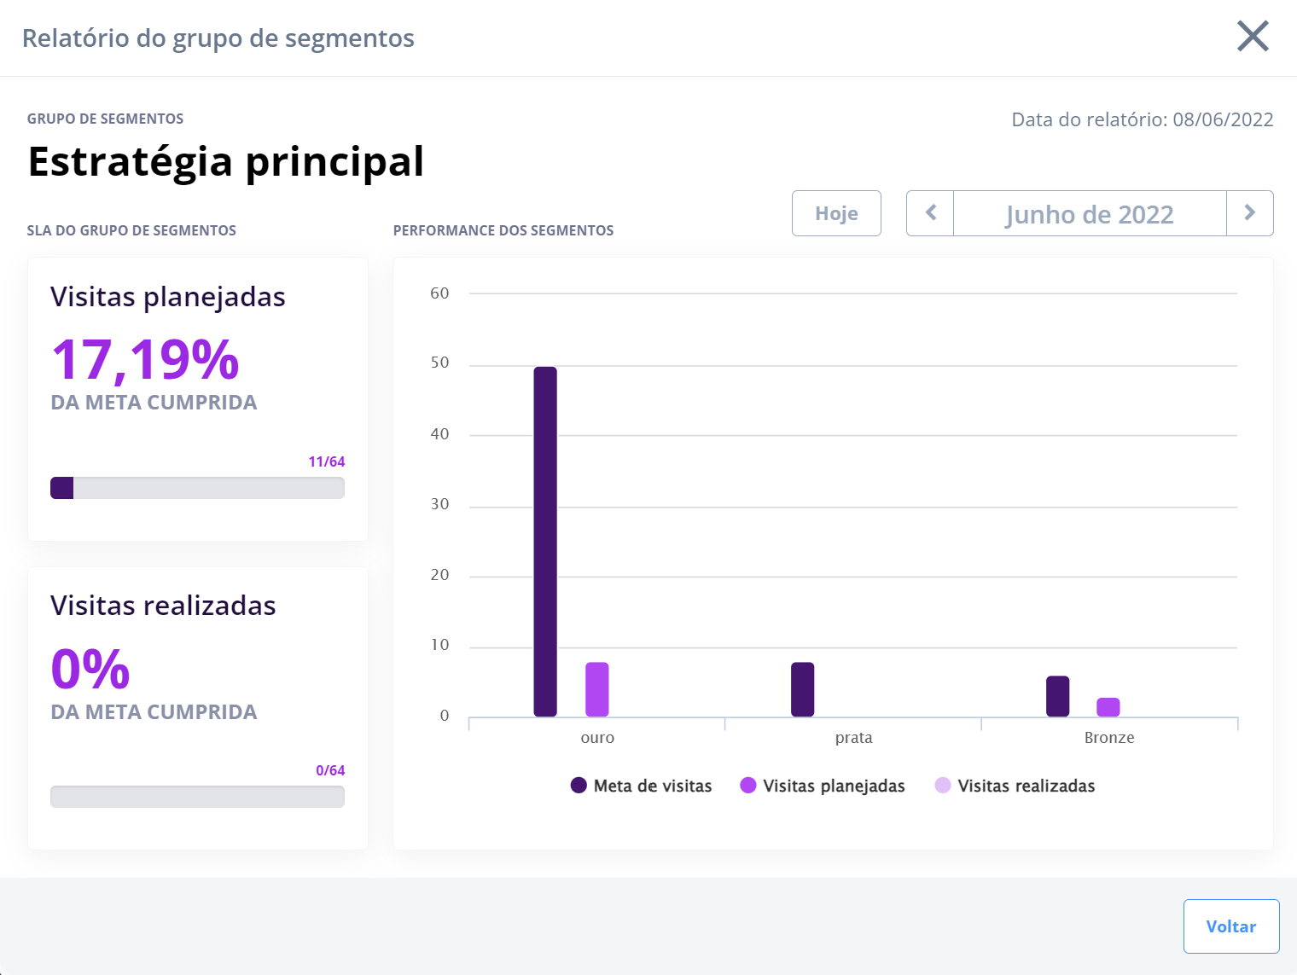Click the Bronze Meta de visitas bar

point(1057,696)
